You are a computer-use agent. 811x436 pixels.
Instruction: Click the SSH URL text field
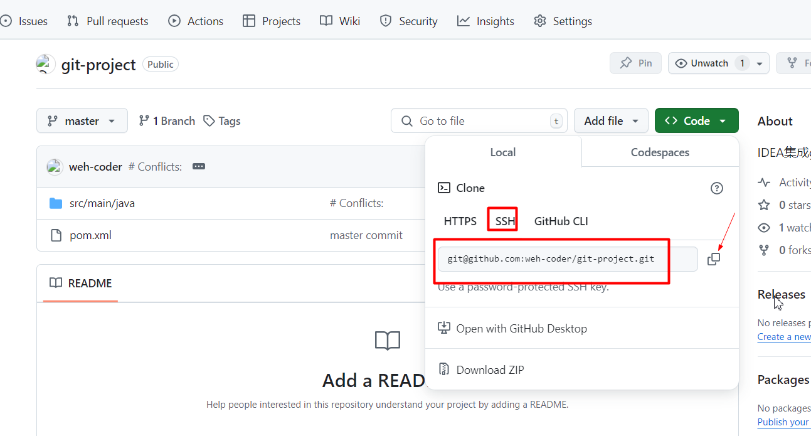(568, 259)
